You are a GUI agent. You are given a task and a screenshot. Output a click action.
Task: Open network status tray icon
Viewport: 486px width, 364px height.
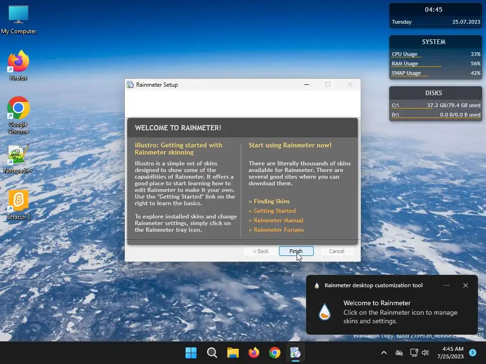point(414,353)
